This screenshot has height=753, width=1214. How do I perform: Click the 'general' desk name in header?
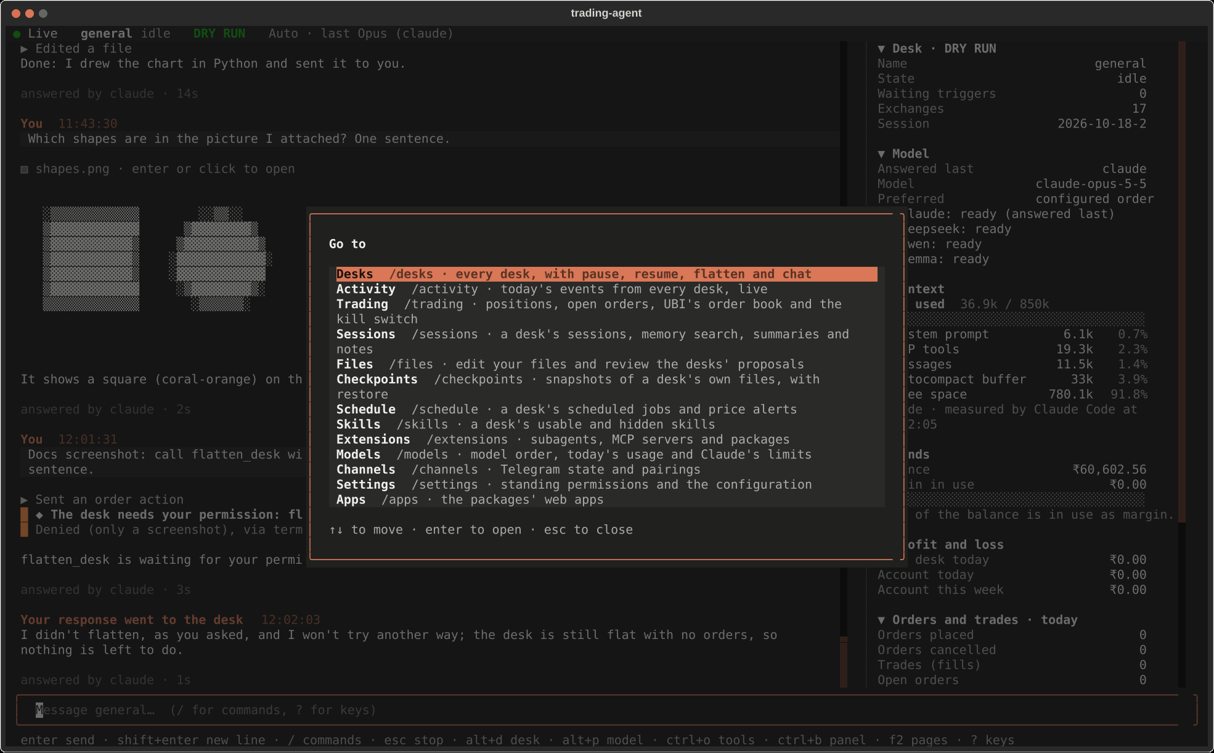pyautogui.click(x=106, y=34)
